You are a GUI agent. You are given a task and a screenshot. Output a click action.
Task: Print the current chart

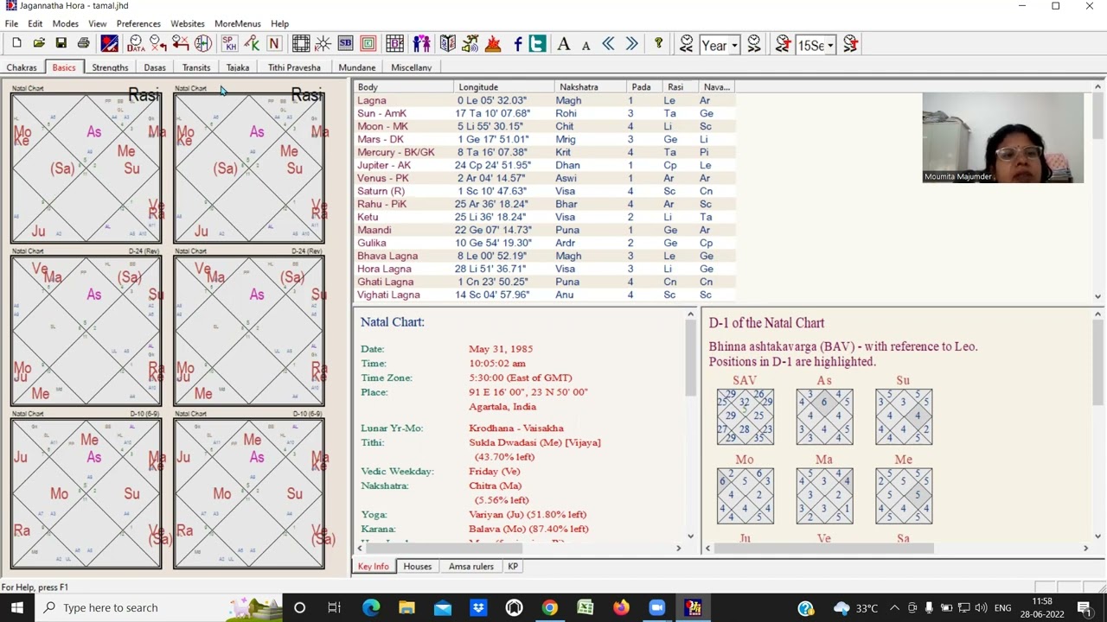tap(83, 44)
